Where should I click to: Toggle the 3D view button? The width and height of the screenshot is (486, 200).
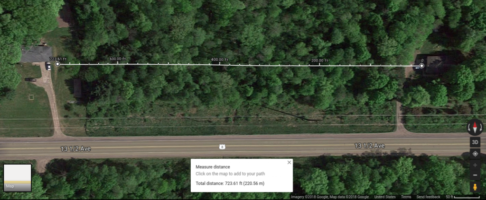click(475, 142)
